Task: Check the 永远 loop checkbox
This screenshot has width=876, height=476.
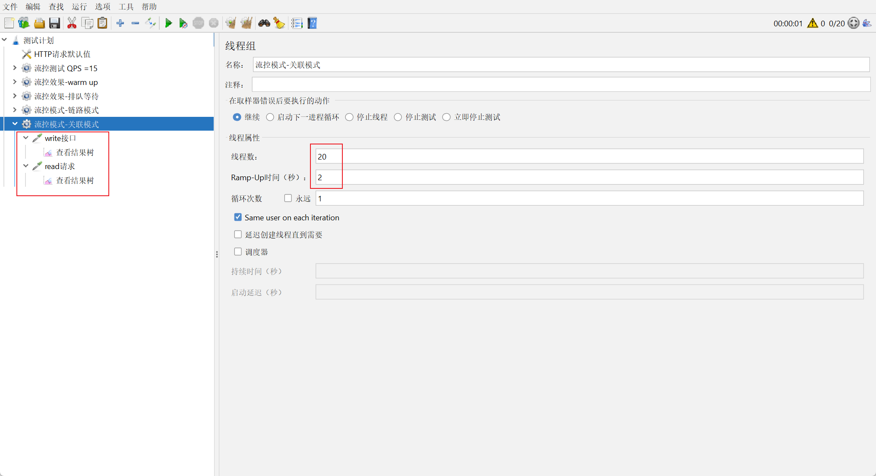Action: point(288,198)
